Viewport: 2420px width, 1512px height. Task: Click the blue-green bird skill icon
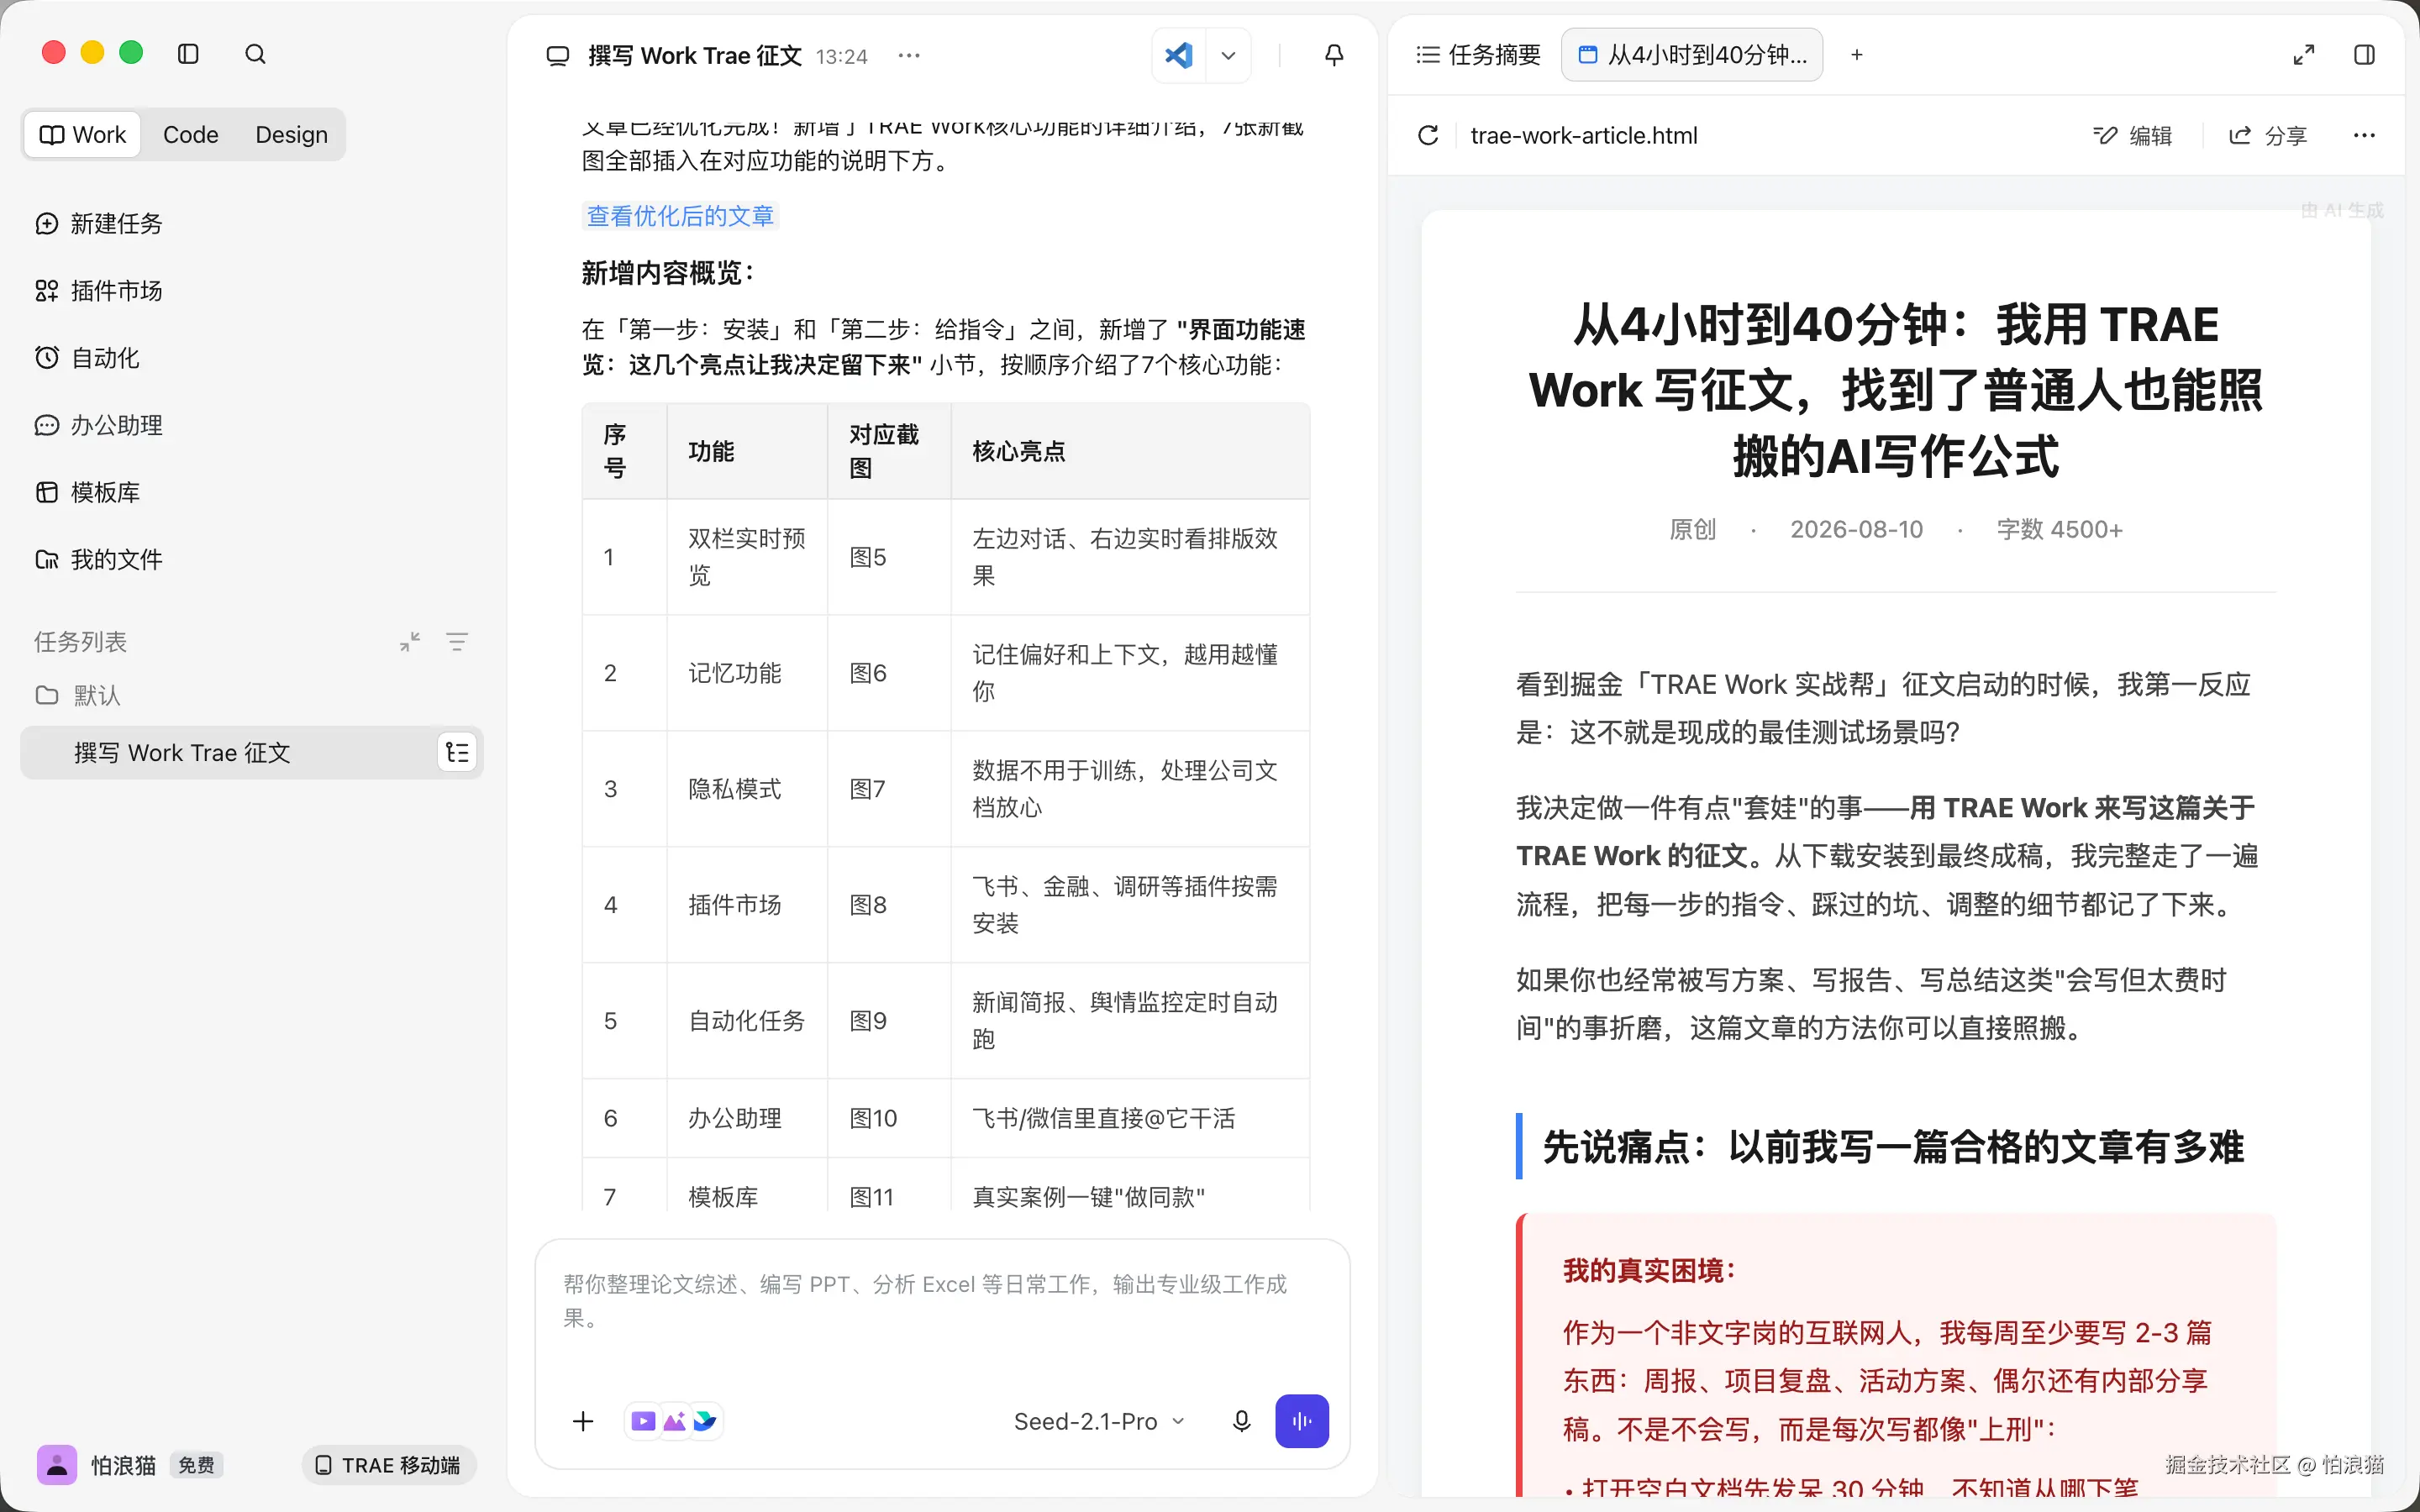705,1421
